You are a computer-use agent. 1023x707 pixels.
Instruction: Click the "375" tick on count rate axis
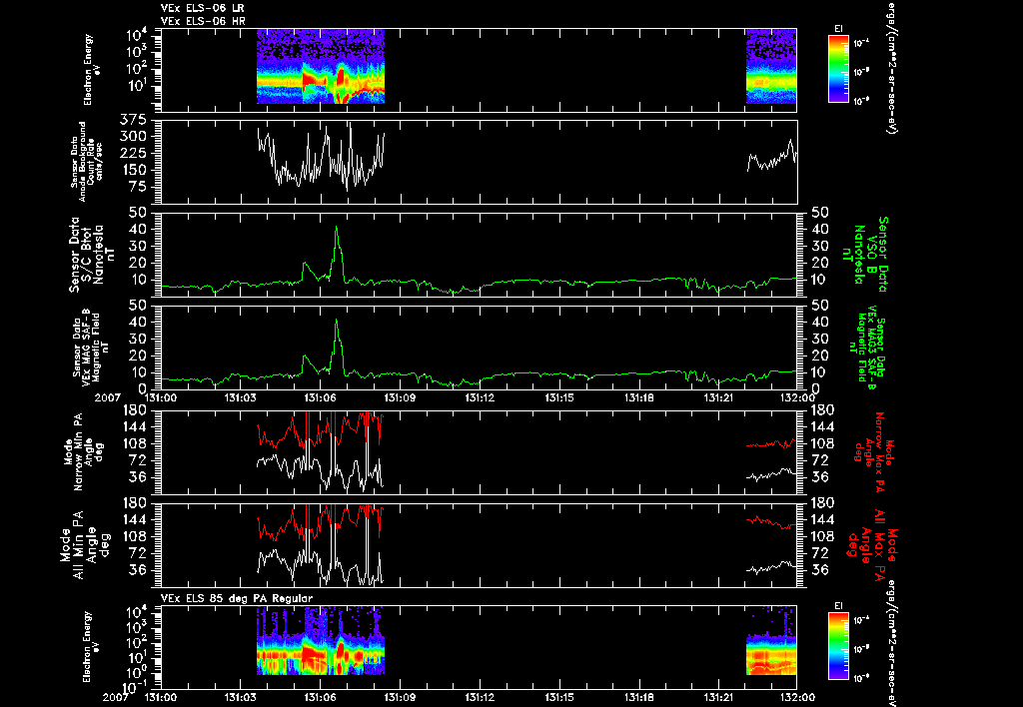[x=133, y=120]
